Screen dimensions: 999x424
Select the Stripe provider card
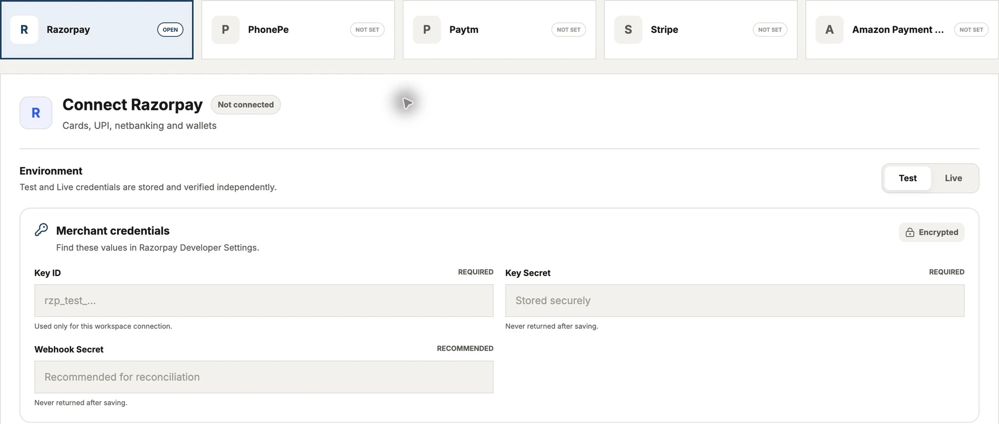tap(700, 29)
